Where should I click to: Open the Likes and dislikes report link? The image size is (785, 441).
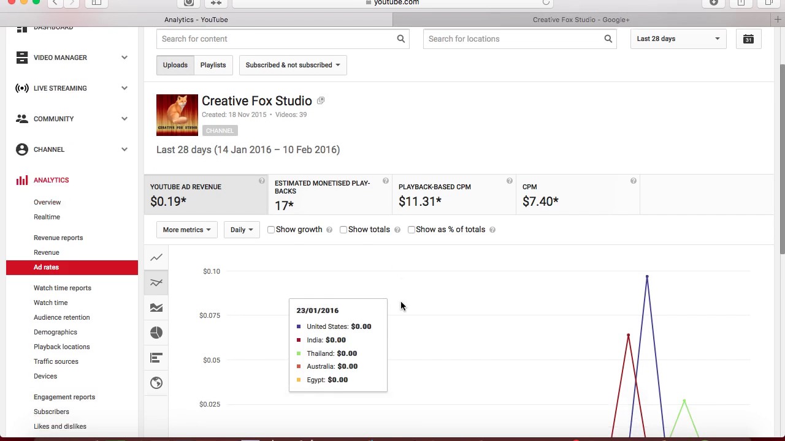pos(60,426)
